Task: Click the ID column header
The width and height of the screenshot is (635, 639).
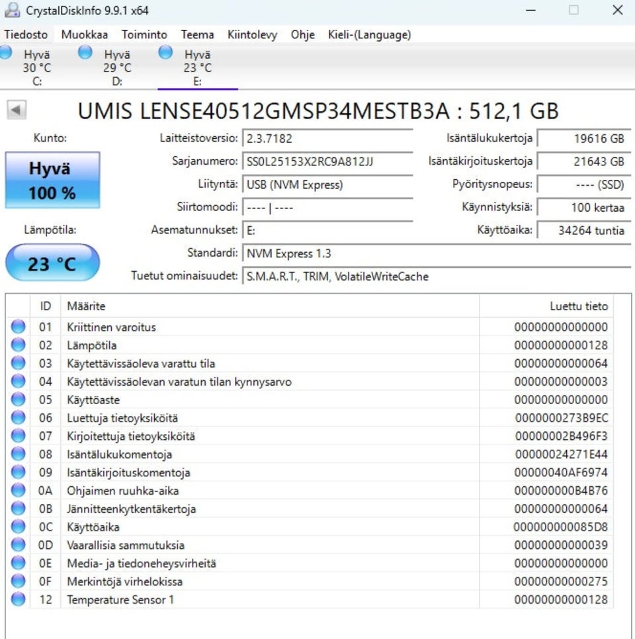Action: tap(45, 306)
